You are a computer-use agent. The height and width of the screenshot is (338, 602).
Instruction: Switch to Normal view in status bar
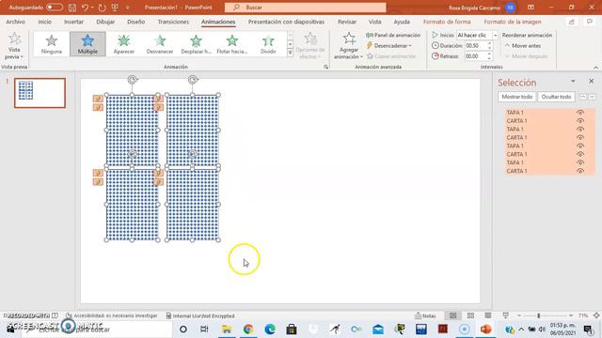[453, 315]
